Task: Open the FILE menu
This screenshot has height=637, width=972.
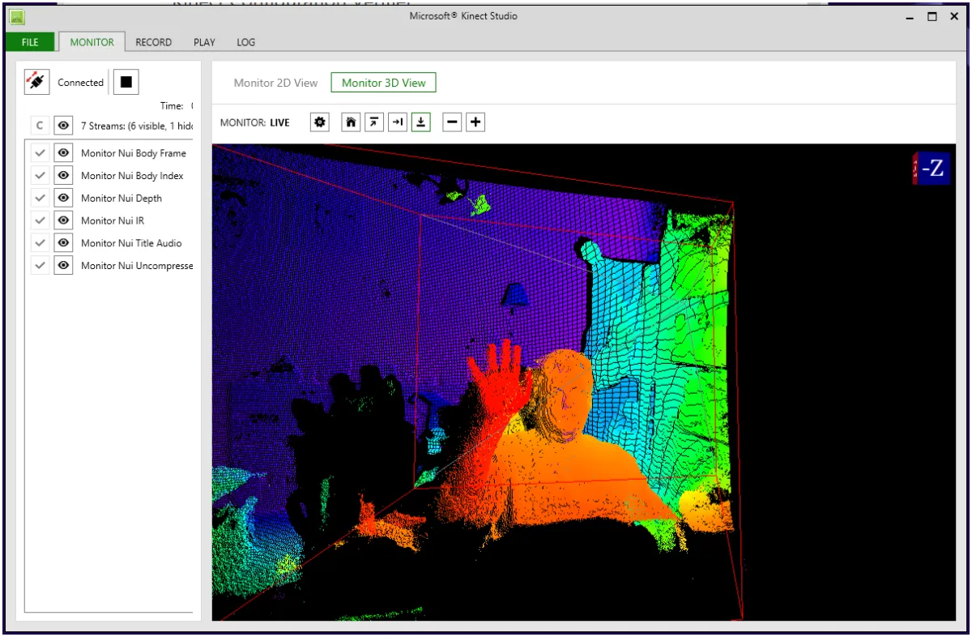Action: (30, 42)
